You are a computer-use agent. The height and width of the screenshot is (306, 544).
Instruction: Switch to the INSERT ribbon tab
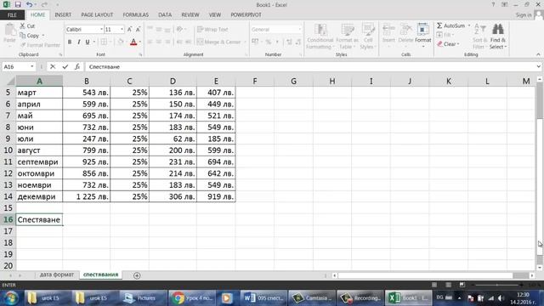pyautogui.click(x=63, y=15)
